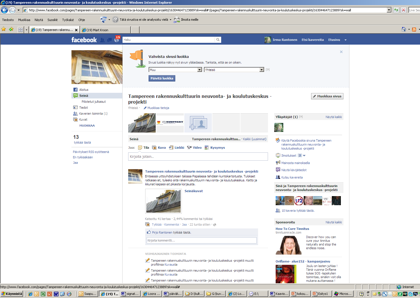This screenshot has width=420, height=298.
Task: Open Etsi kavereita link
Action: click(313, 40)
